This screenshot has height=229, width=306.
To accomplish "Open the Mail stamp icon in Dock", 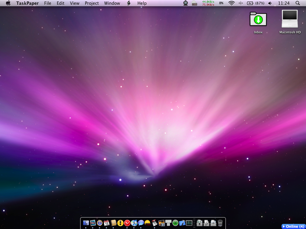I will point(93,223).
